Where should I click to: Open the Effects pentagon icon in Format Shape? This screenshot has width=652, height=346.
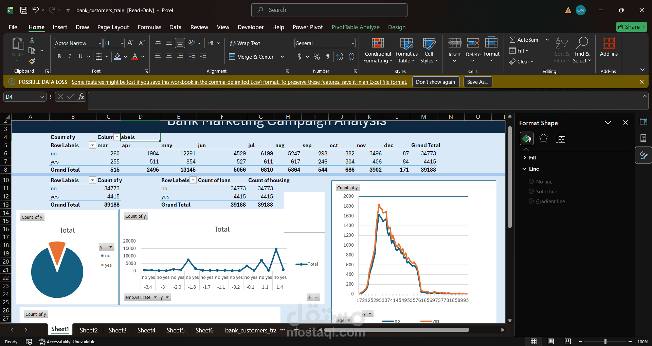543,138
